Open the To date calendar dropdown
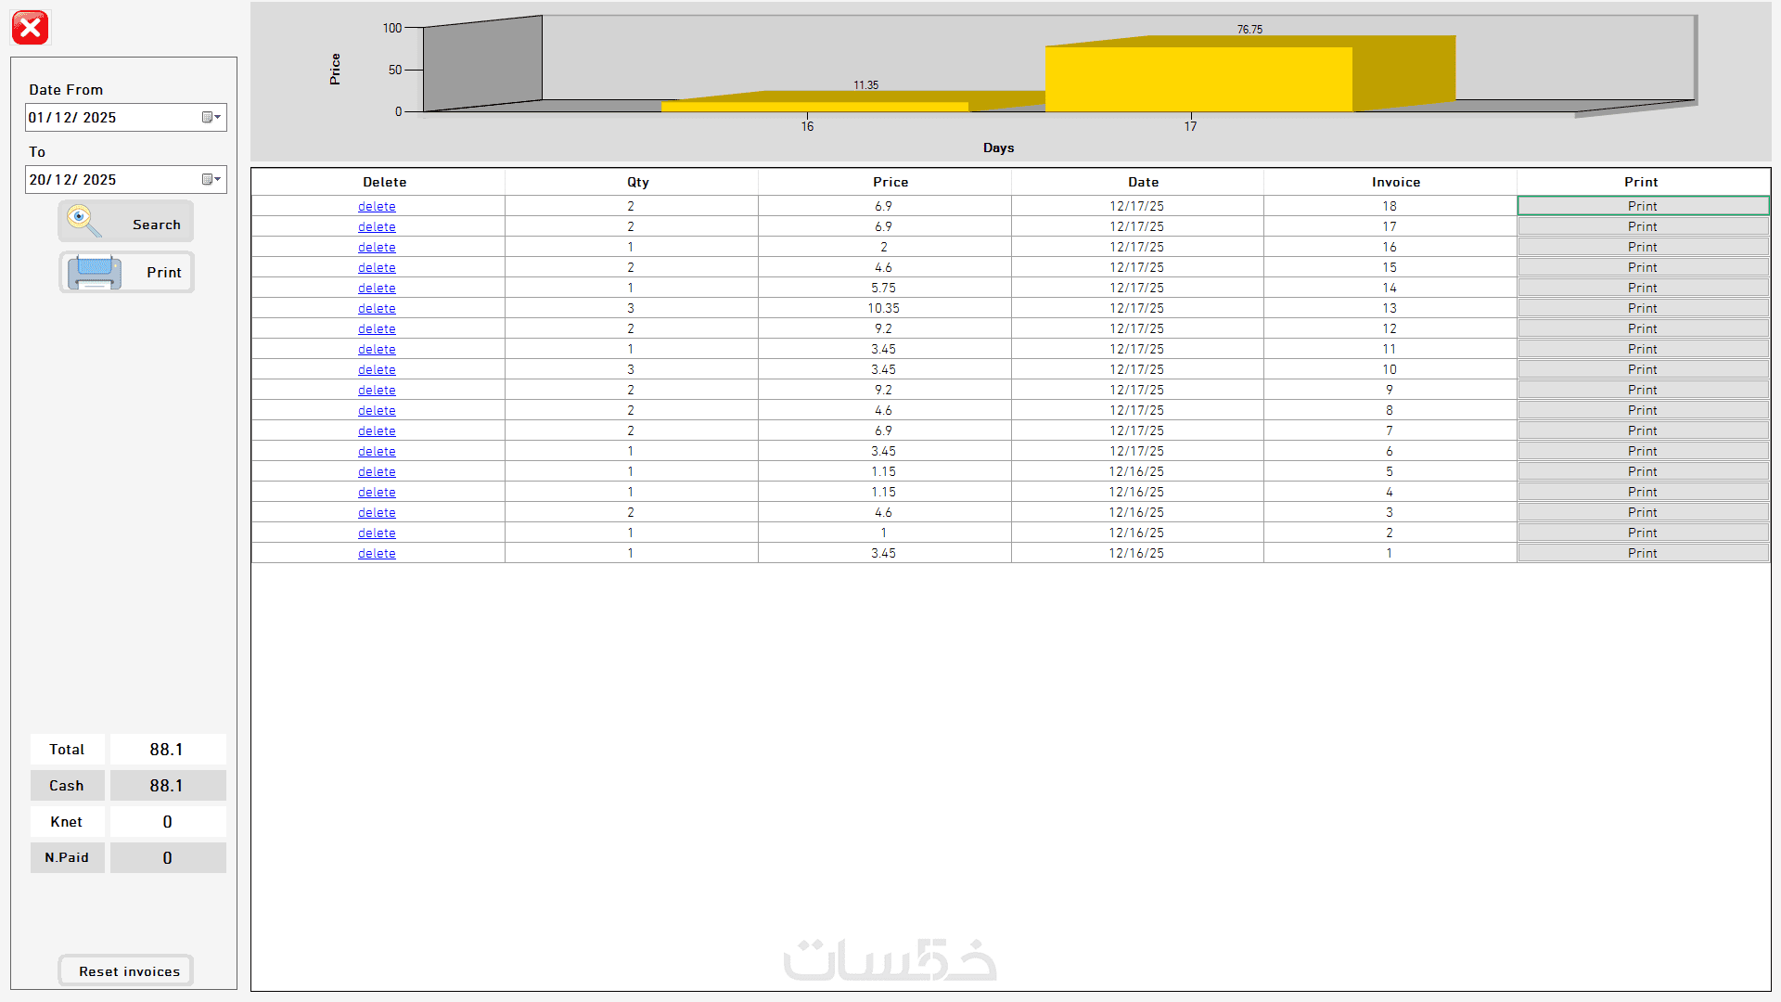This screenshot has height=1002, width=1781. pos(211,179)
